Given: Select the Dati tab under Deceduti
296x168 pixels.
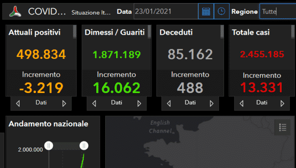Looking at the screenshot, I should (x=190, y=103).
